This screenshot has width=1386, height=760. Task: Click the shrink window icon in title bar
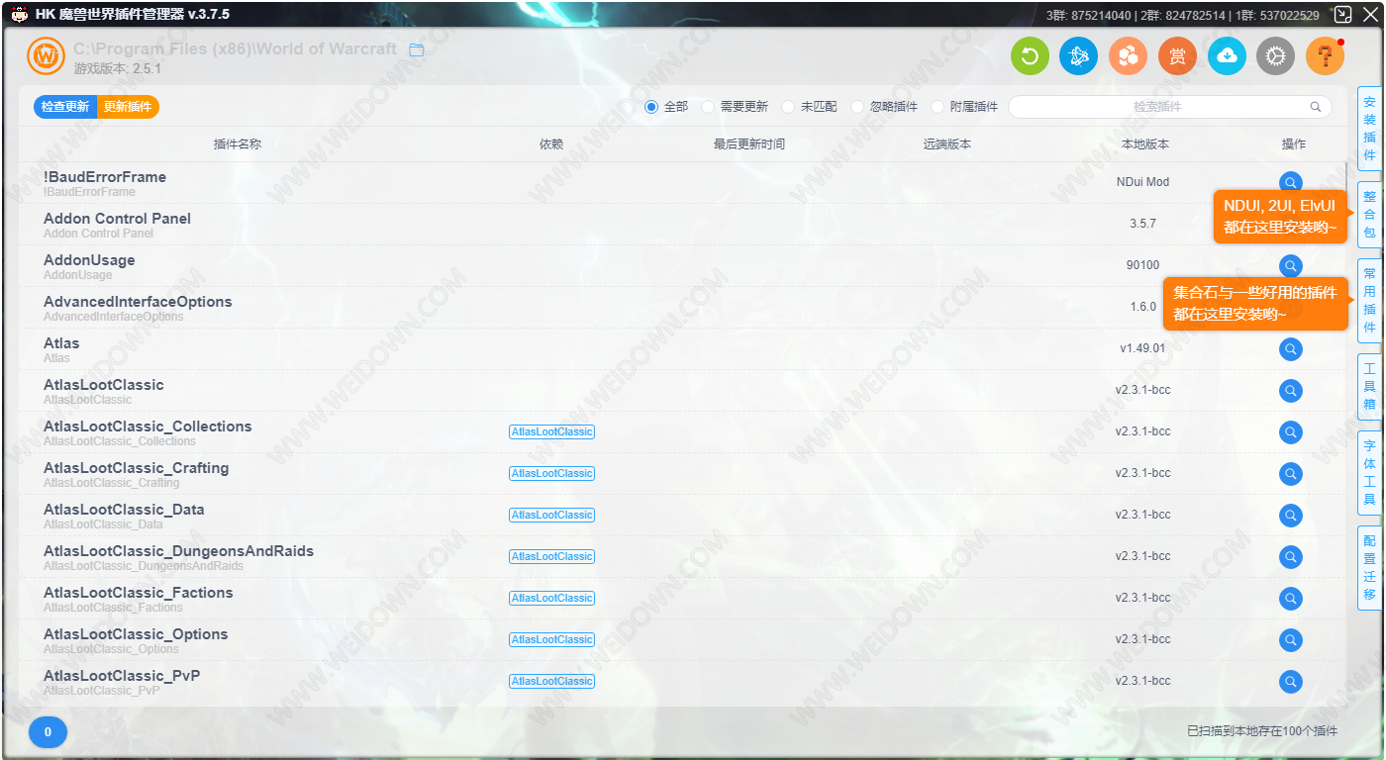(1343, 15)
